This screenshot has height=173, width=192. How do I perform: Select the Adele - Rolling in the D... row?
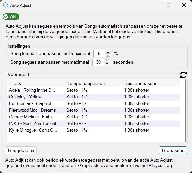[94, 90]
